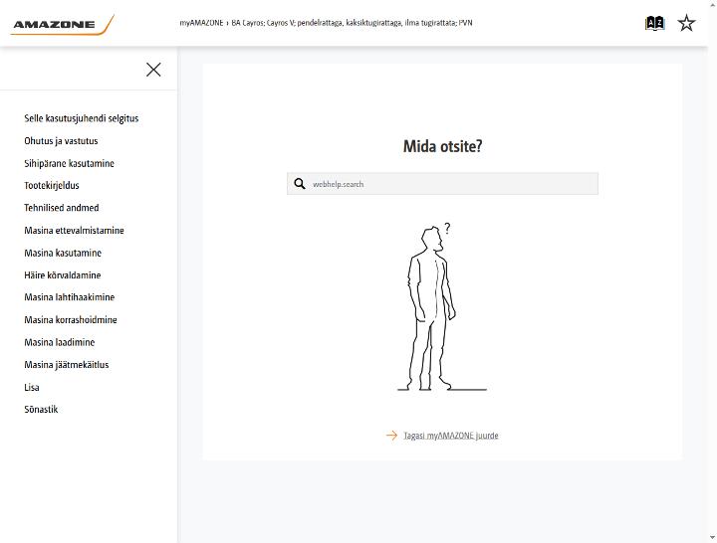Image resolution: width=717 pixels, height=543 pixels.
Task: Click the orange arrow beside Tagasi link
Action: point(391,436)
